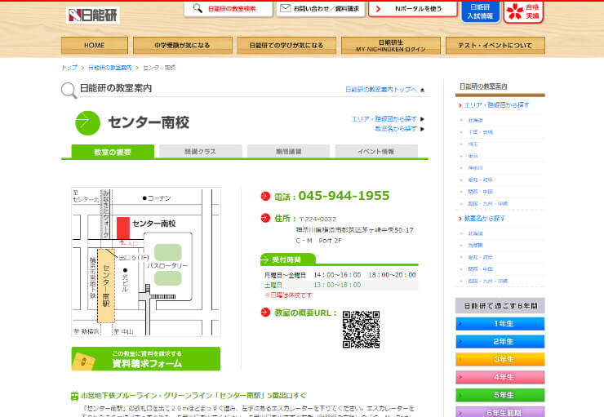The image size is (604, 417).
Task: Open the 合格実績 cherry blossom badge
Action: click(523, 11)
